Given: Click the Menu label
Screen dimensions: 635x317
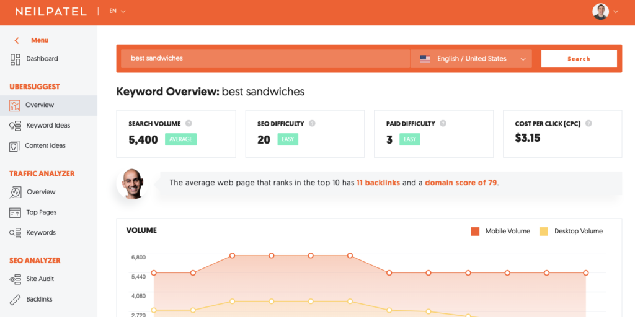Looking at the screenshot, I should tap(40, 40).
